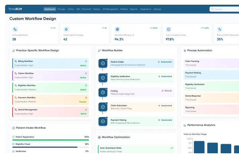This screenshot has width=239, height=158.
Task: Run the Claims Workflow play icon
Action: [x=86, y=73]
